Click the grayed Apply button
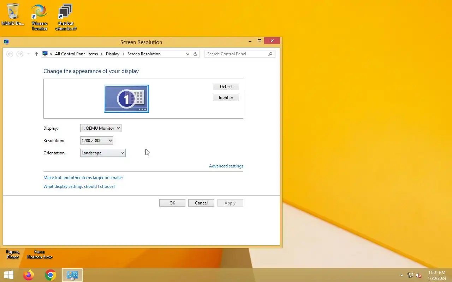Image resolution: width=452 pixels, height=282 pixels. pos(230,203)
